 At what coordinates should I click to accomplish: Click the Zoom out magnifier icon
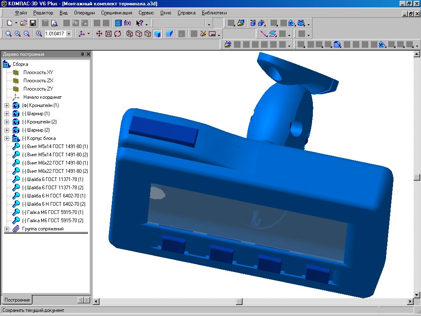click(27, 34)
